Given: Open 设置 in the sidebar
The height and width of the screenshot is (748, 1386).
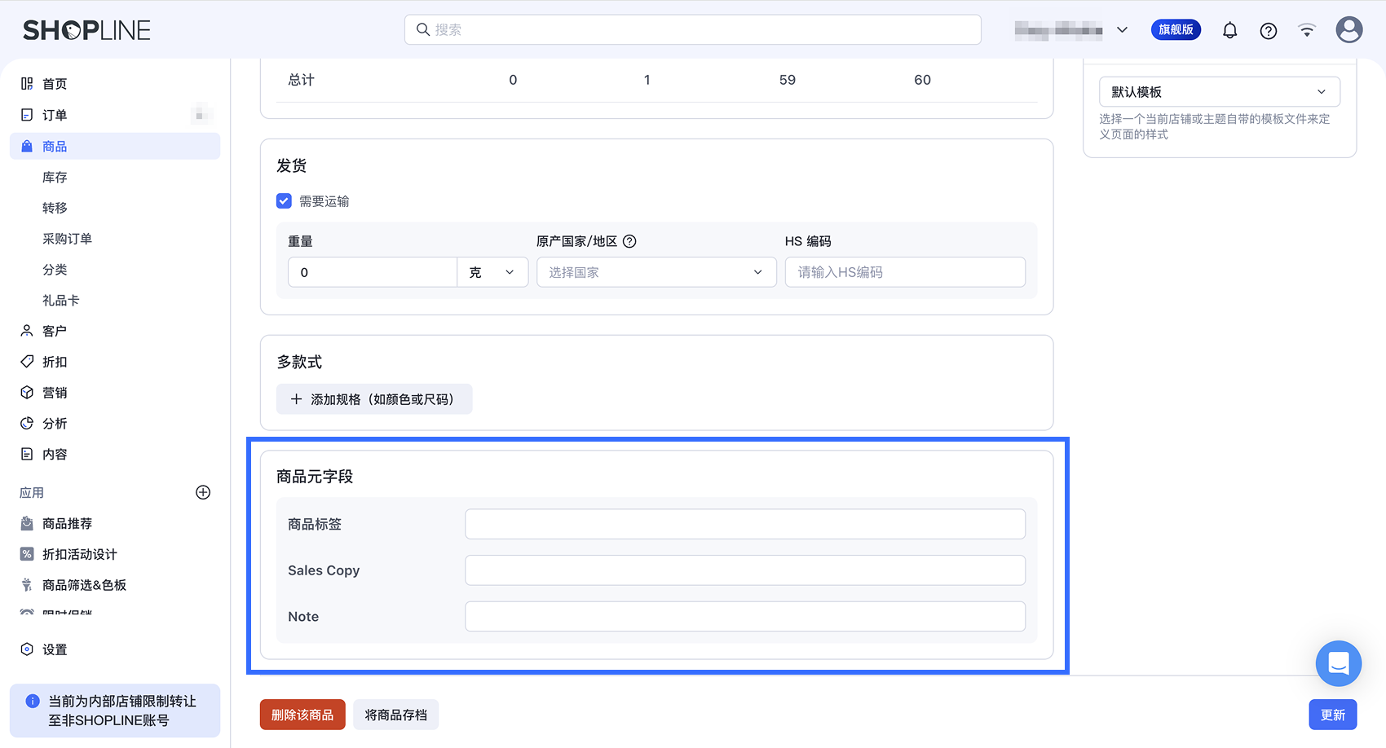Looking at the screenshot, I should coord(55,649).
